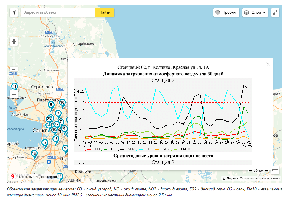Screen dimensions: 288x202
Task: Select station marker 23
Action: pyautogui.click(x=49, y=119)
